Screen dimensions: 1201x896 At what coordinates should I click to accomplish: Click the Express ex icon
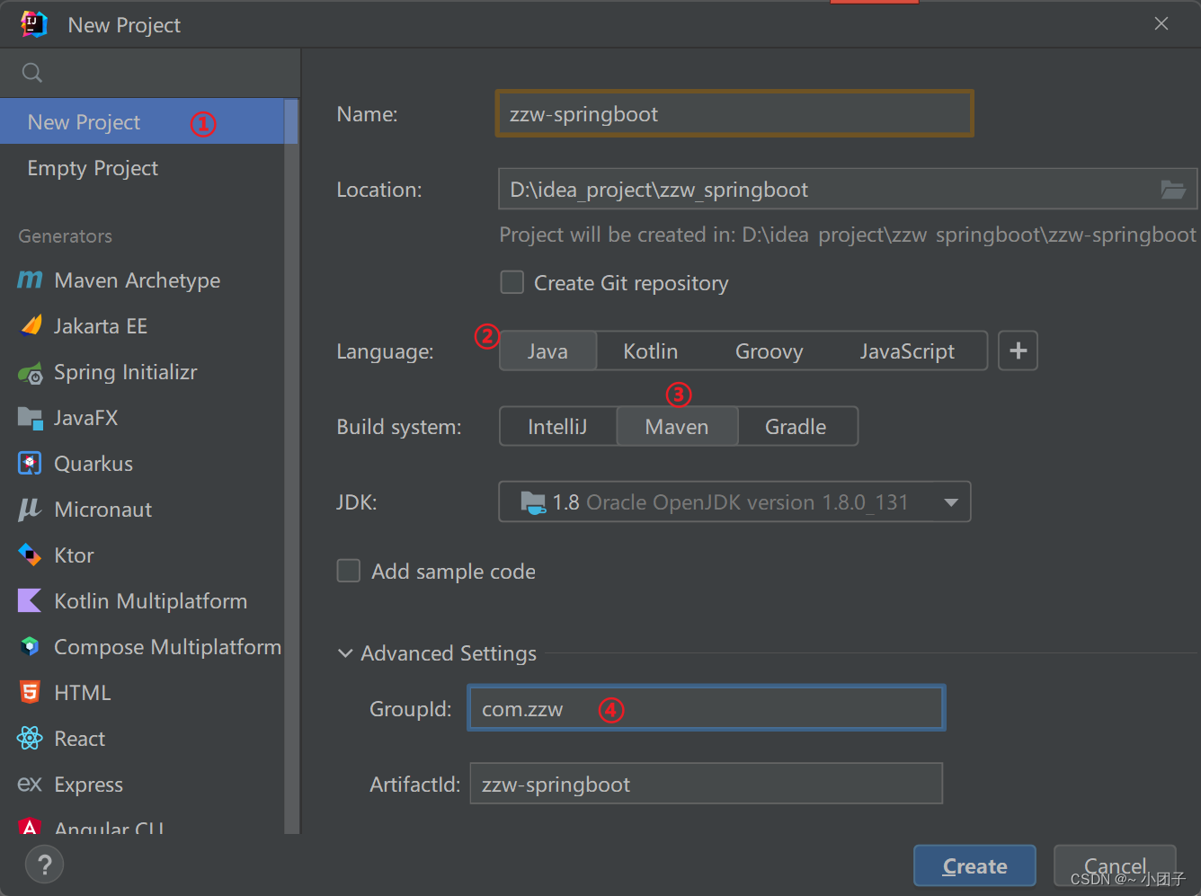tap(30, 785)
